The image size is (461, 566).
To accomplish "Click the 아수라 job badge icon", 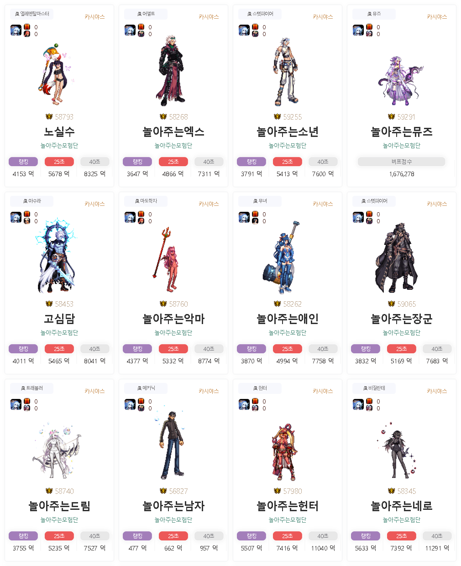I will (x=25, y=201).
